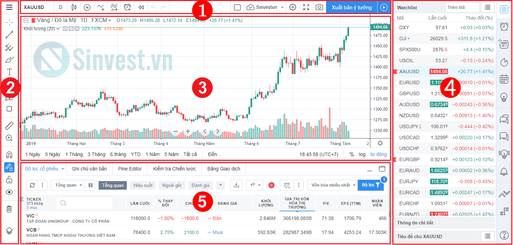Image resolution: width=513 pixels, height=245 pixels.
Task: Toggle the red flag on XAUUSD watchlist row
Action: [396, 71]
